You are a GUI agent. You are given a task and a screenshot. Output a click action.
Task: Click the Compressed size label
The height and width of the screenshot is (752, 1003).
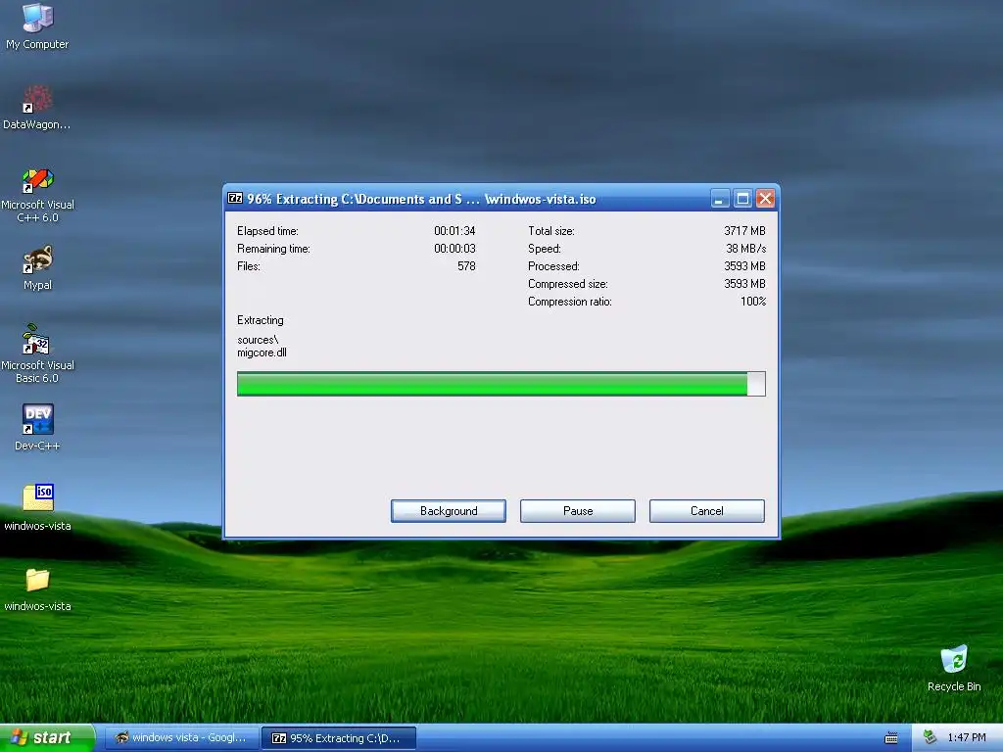pyautogui.click(x=567, y=284)
